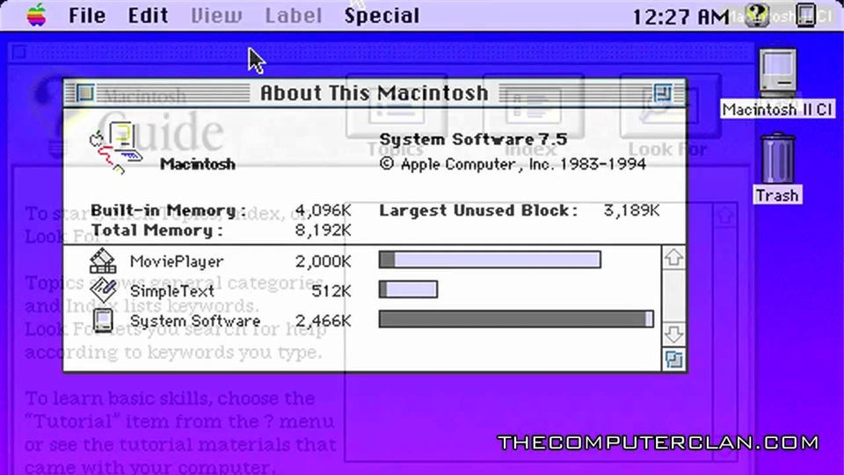
Task: Click the menu bar clock
Action: pos(680,17)
